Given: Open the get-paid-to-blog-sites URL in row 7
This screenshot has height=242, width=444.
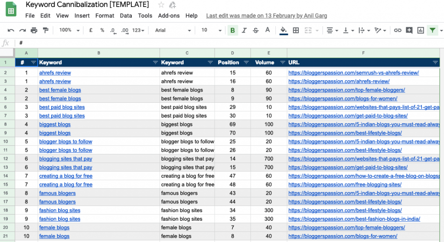Looking at the screenshot, I should click(x=348, y=116).
